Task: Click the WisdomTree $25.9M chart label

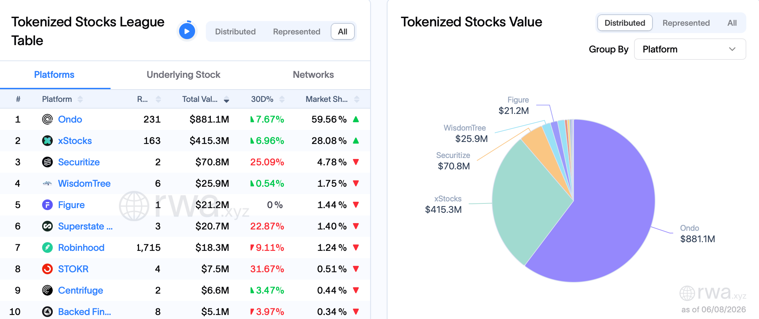Action: (465, 133)
